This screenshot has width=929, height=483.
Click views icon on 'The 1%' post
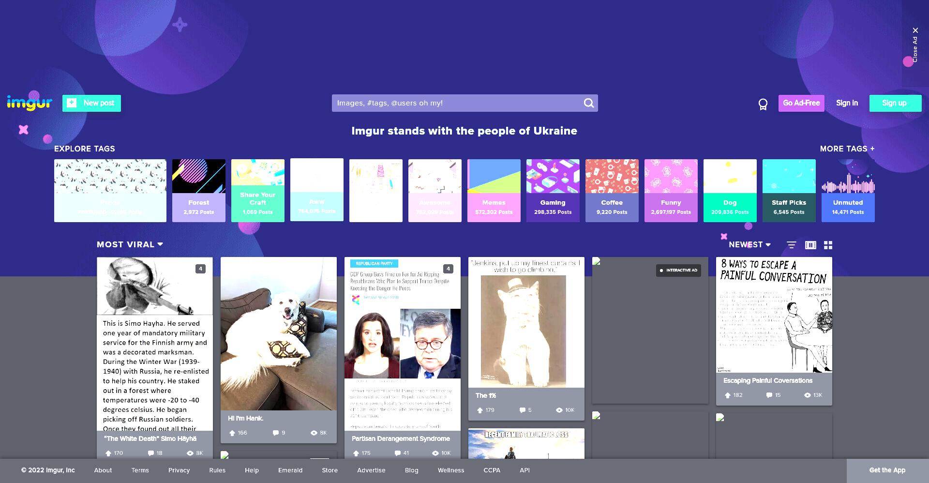pyautogui.click(x=559, y=410)
